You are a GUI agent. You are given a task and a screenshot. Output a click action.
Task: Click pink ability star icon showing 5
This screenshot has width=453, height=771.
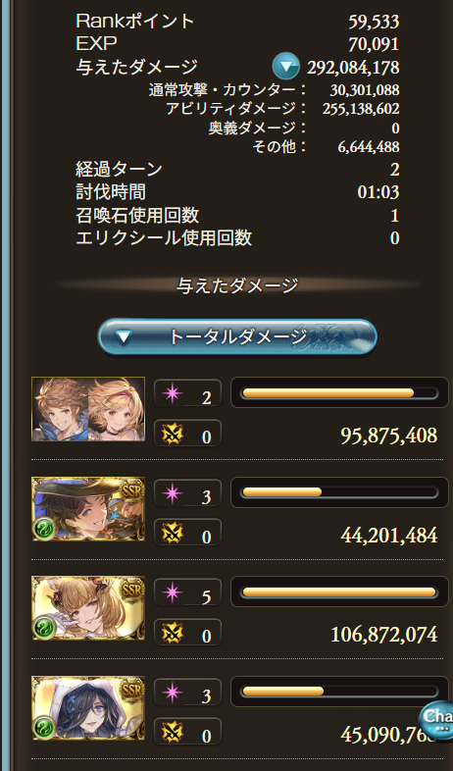(x=173, y=594)
